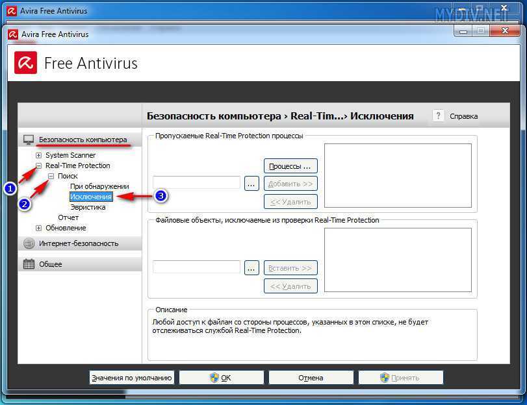Collapse the Поиск tree node
The width and height of the screenshot is (527, 405).
coord(51,176)
